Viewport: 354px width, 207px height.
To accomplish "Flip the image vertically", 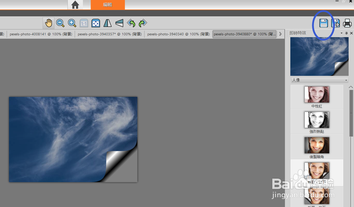I will pos(119,23).
